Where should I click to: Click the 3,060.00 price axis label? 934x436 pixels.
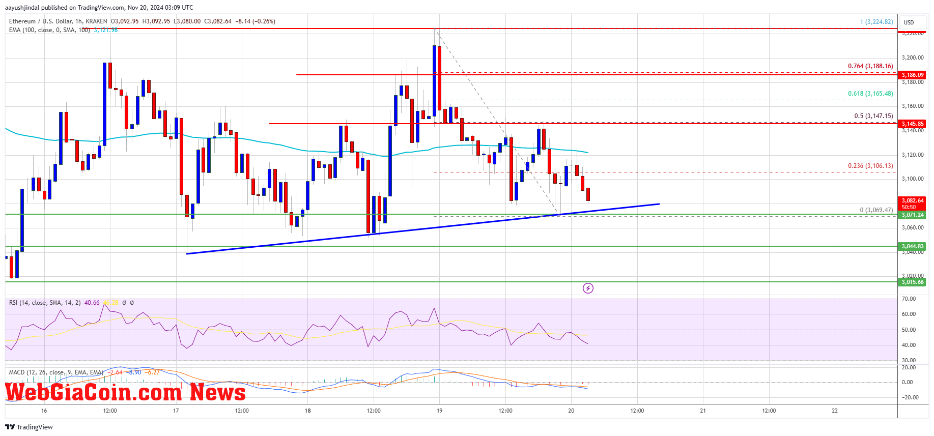click(913, 227)
